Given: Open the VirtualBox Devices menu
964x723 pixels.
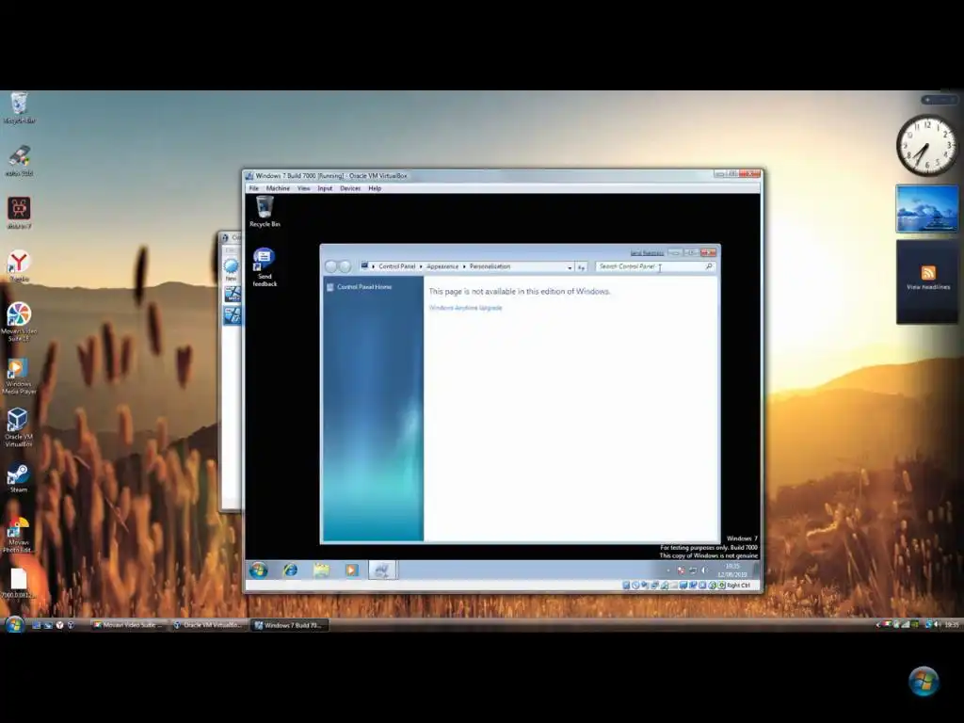Looking at the screenshot, I should [350, 188].
